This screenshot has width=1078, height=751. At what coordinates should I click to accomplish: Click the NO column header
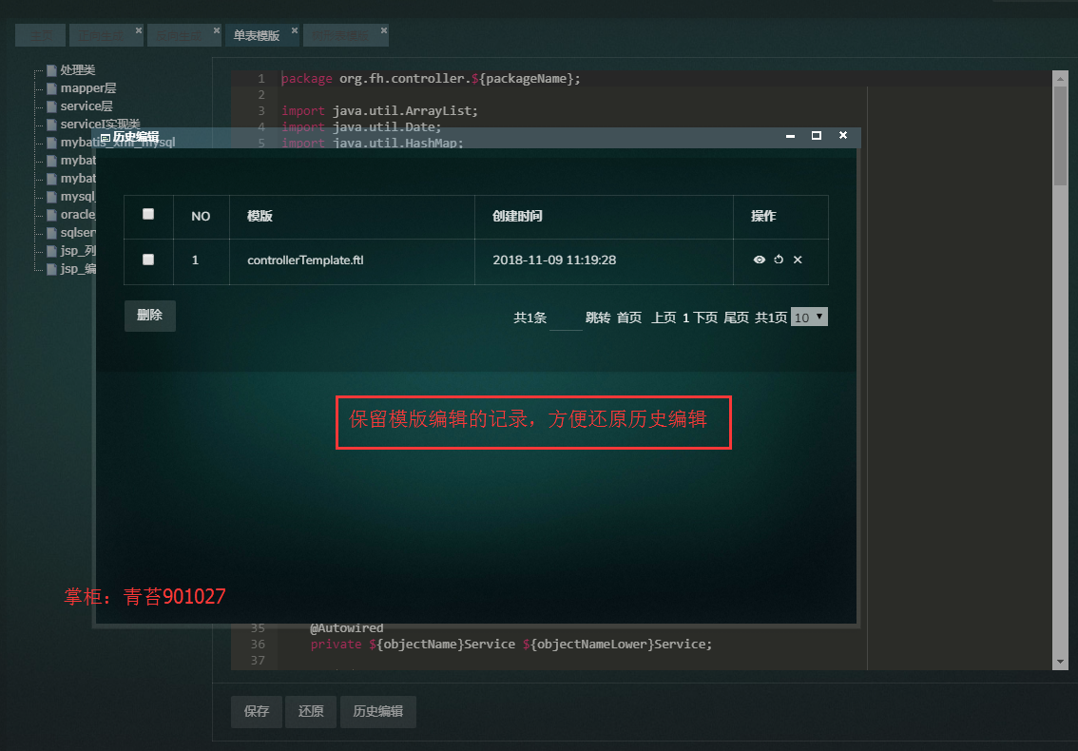(x=201, y=217)
